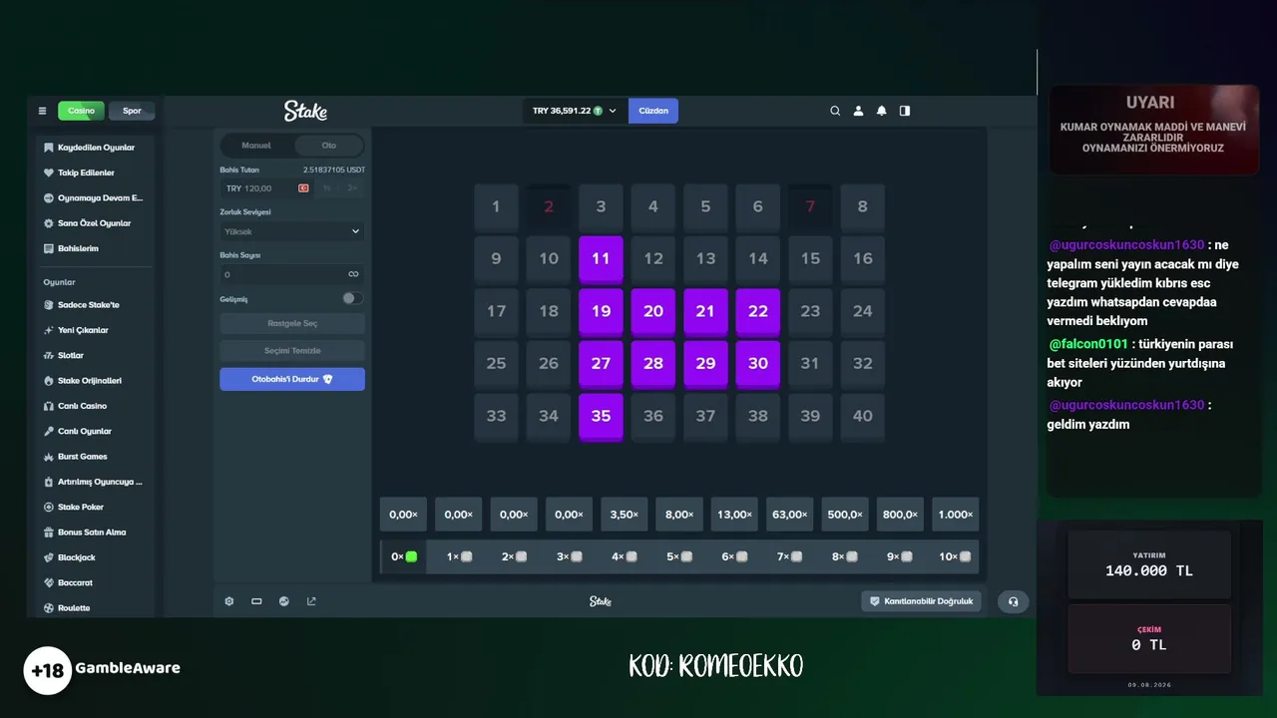The width and height of the screenshot is (1277, 718).
Task: Click the Stake logo in header
Action: pos(305,111)
